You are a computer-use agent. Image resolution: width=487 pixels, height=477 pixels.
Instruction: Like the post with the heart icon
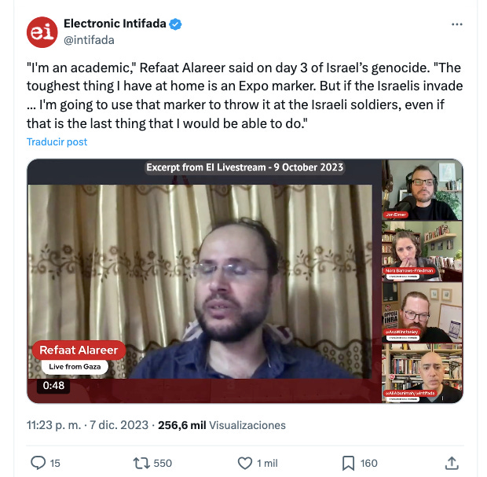tap(245, 463)
